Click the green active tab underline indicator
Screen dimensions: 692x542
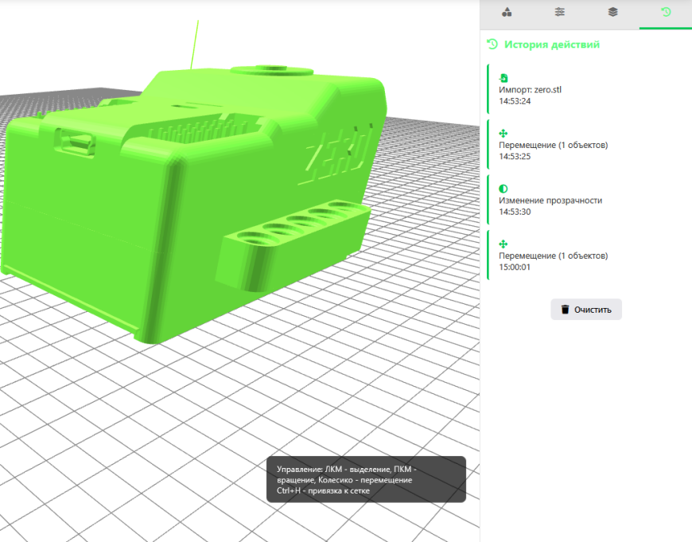click(x=665, y=26)
